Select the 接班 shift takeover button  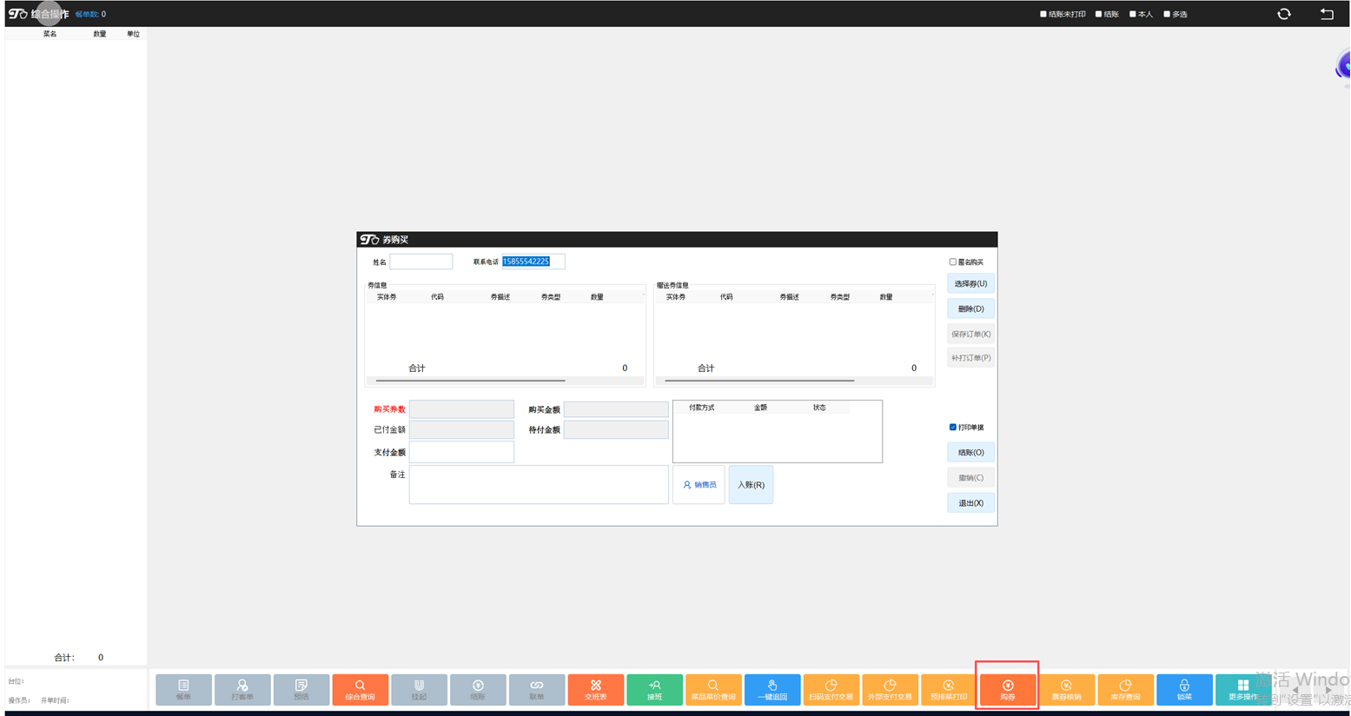click(654, 689)
